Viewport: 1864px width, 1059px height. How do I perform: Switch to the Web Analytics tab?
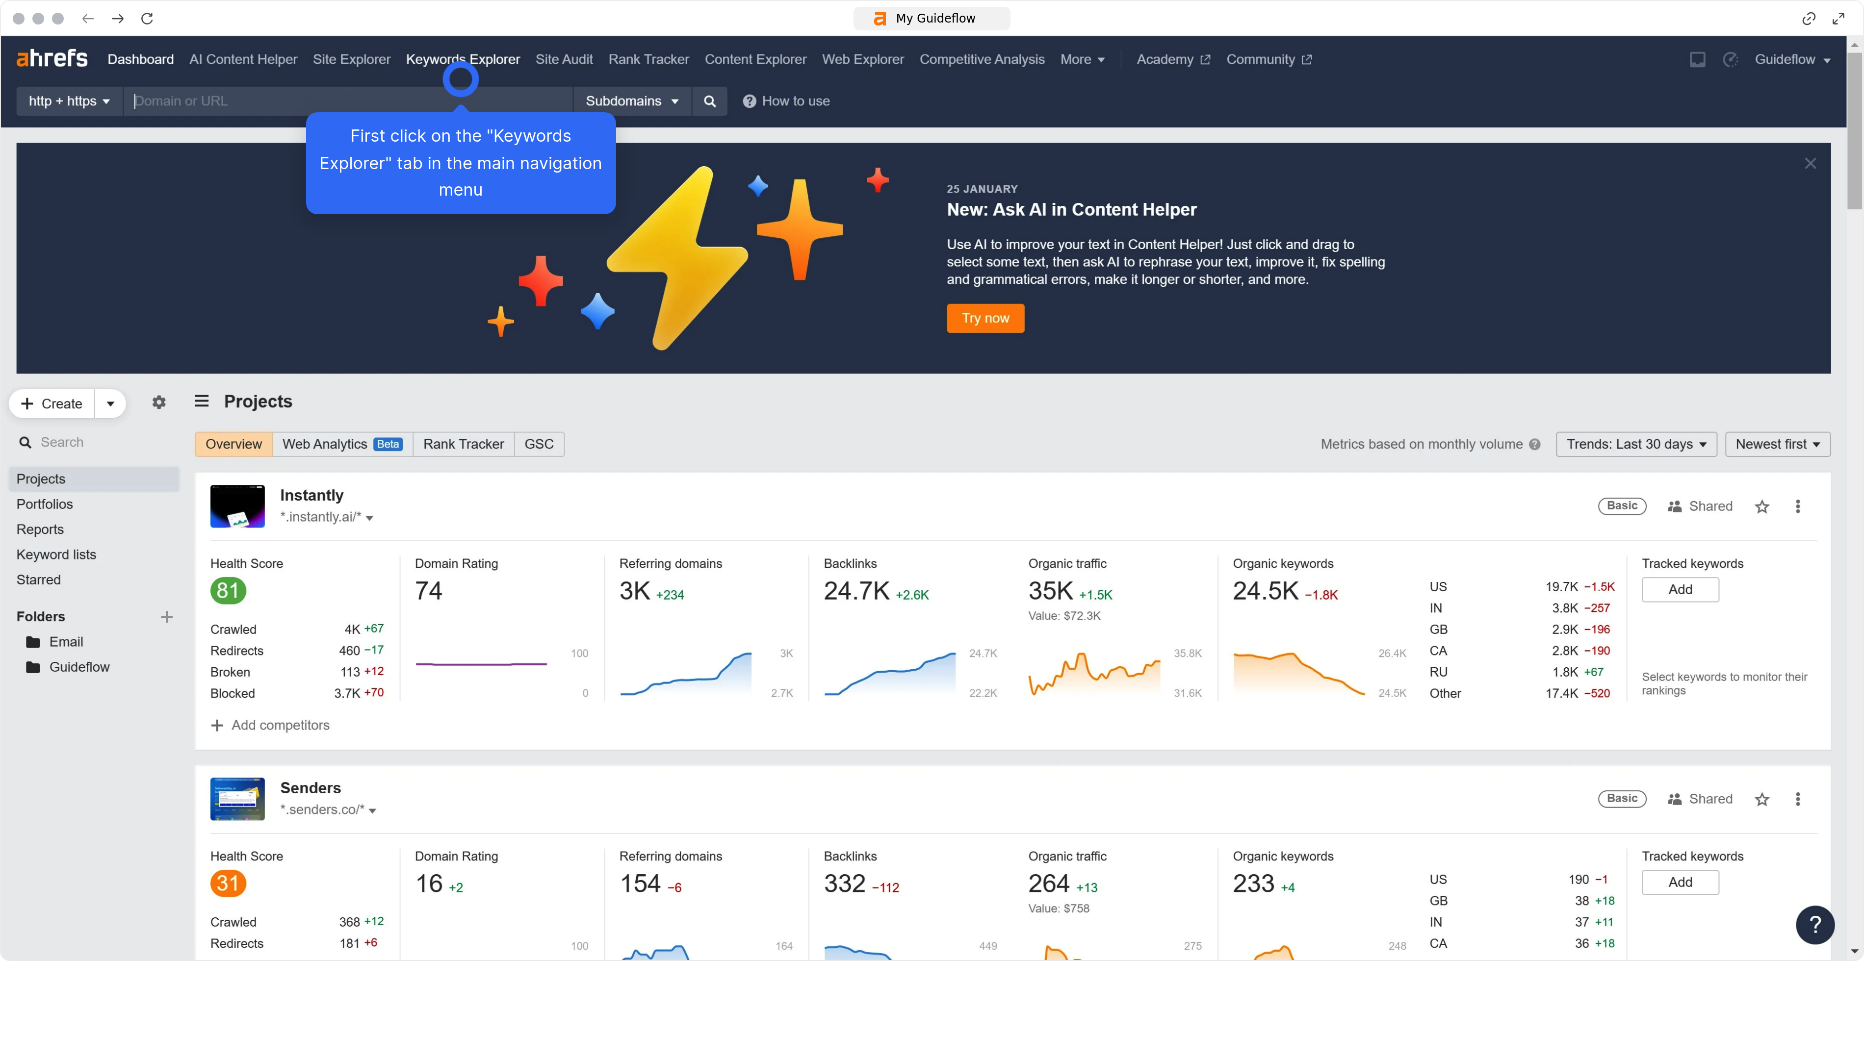click(x=325, y=444)
